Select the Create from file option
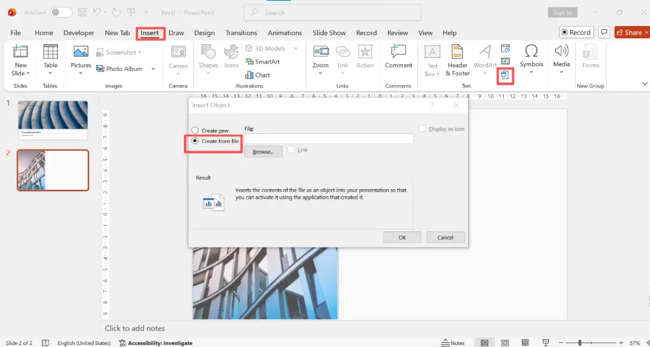Image resolution: width=650 pixels, height=347 pixels. (x=215, y=141)
